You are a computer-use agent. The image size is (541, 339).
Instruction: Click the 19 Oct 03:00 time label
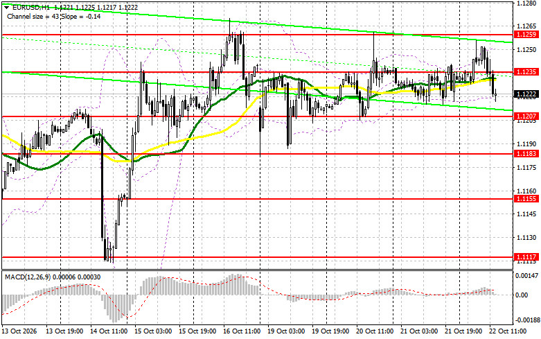286,331
